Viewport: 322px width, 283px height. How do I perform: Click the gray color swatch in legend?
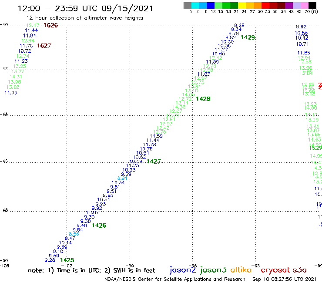(x=188, y=5)
